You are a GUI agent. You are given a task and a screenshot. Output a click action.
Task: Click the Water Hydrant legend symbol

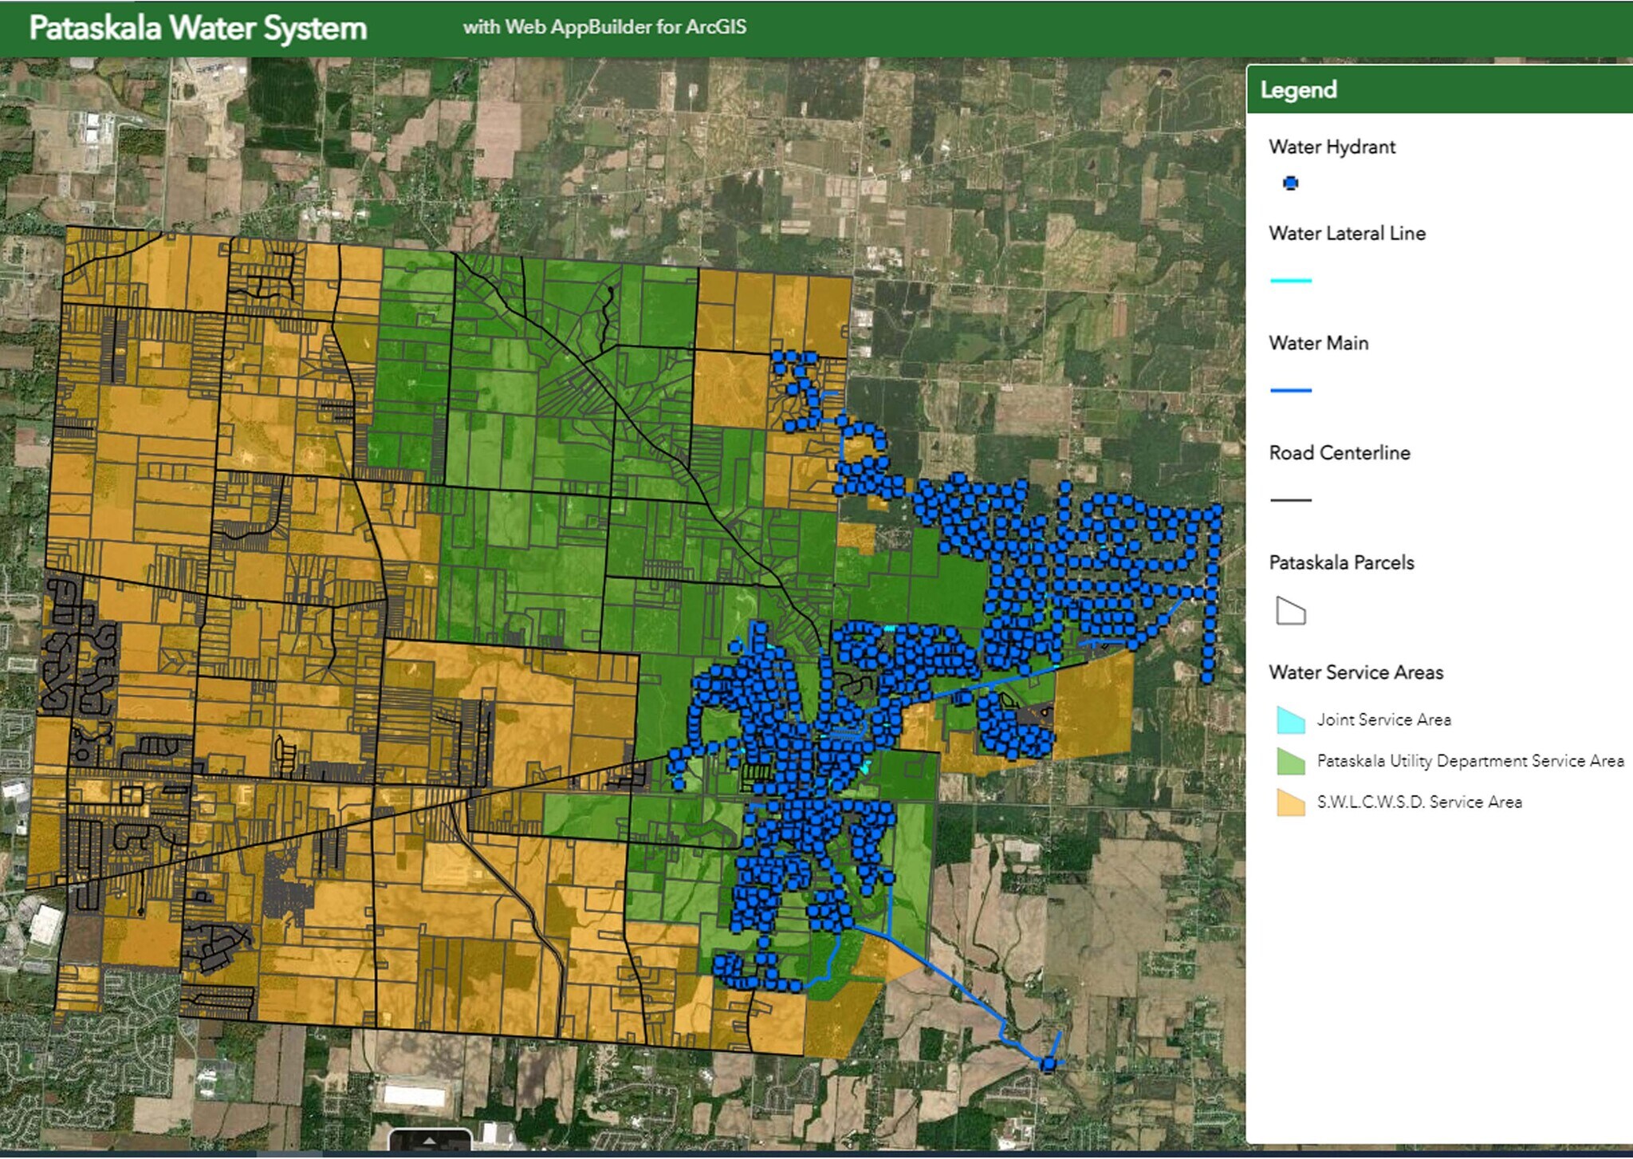(x=1290, y=183)
